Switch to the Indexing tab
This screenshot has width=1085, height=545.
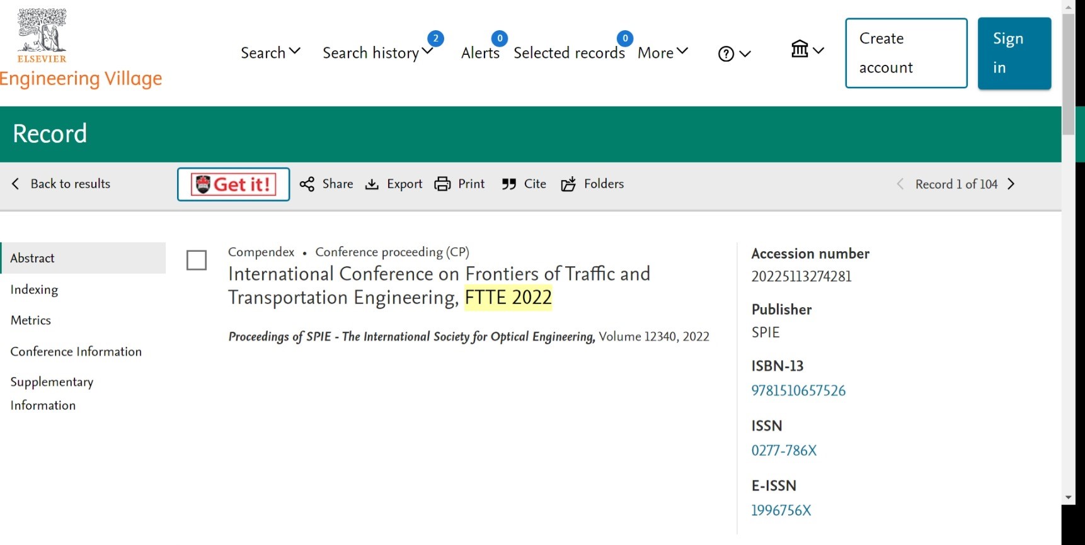[x=34, y=289]
